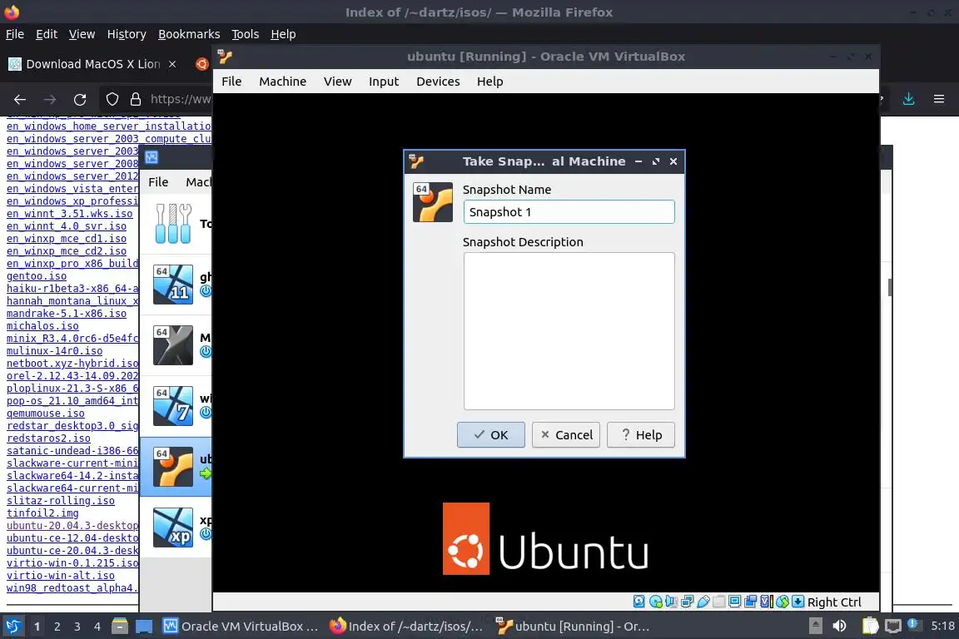Open the mulinux-14r0.iso link

pyautogui.click(x=54, y=351)
